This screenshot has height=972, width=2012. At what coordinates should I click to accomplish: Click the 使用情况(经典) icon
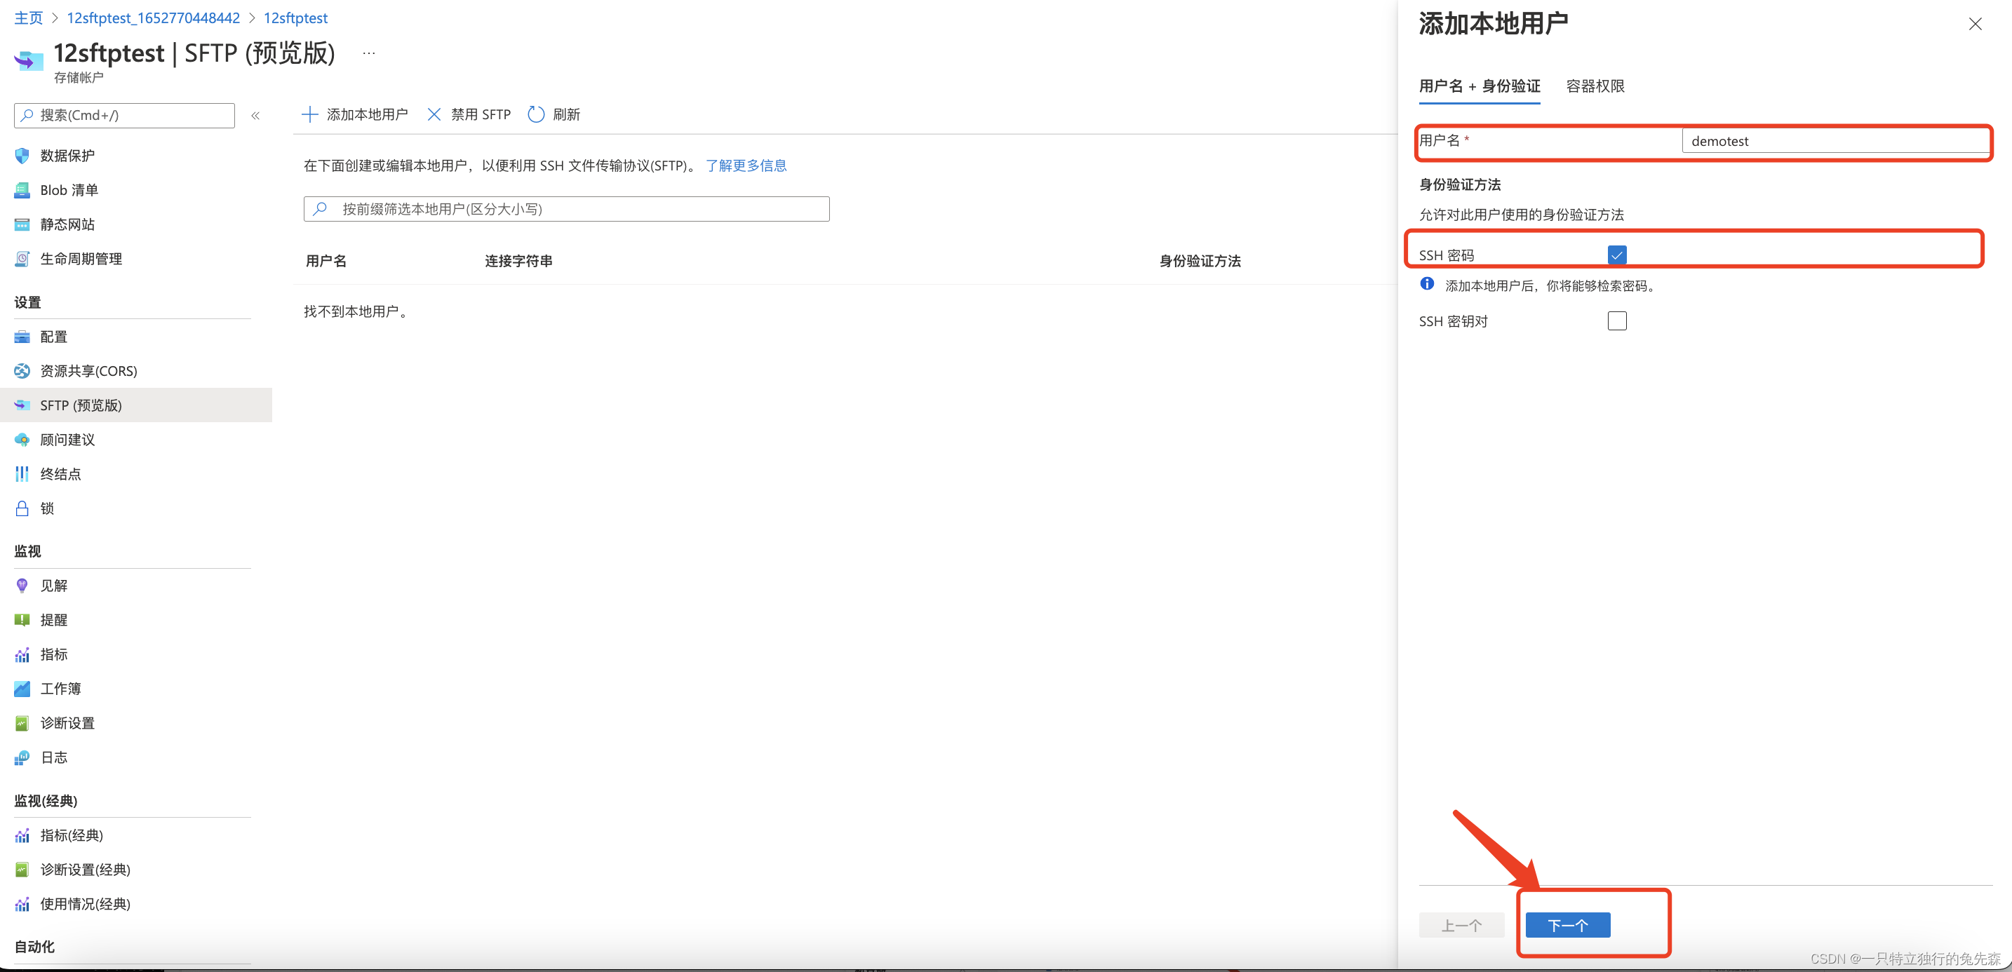(x=22, y=904)
